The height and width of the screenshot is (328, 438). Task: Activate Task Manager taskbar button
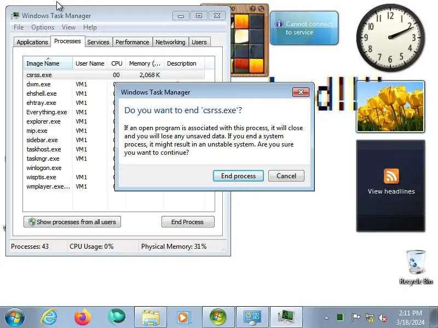pos(286,317)
